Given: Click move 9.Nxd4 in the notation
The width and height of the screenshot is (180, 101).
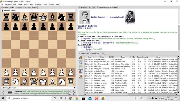Looking at the screenshot, I should 87,45.
